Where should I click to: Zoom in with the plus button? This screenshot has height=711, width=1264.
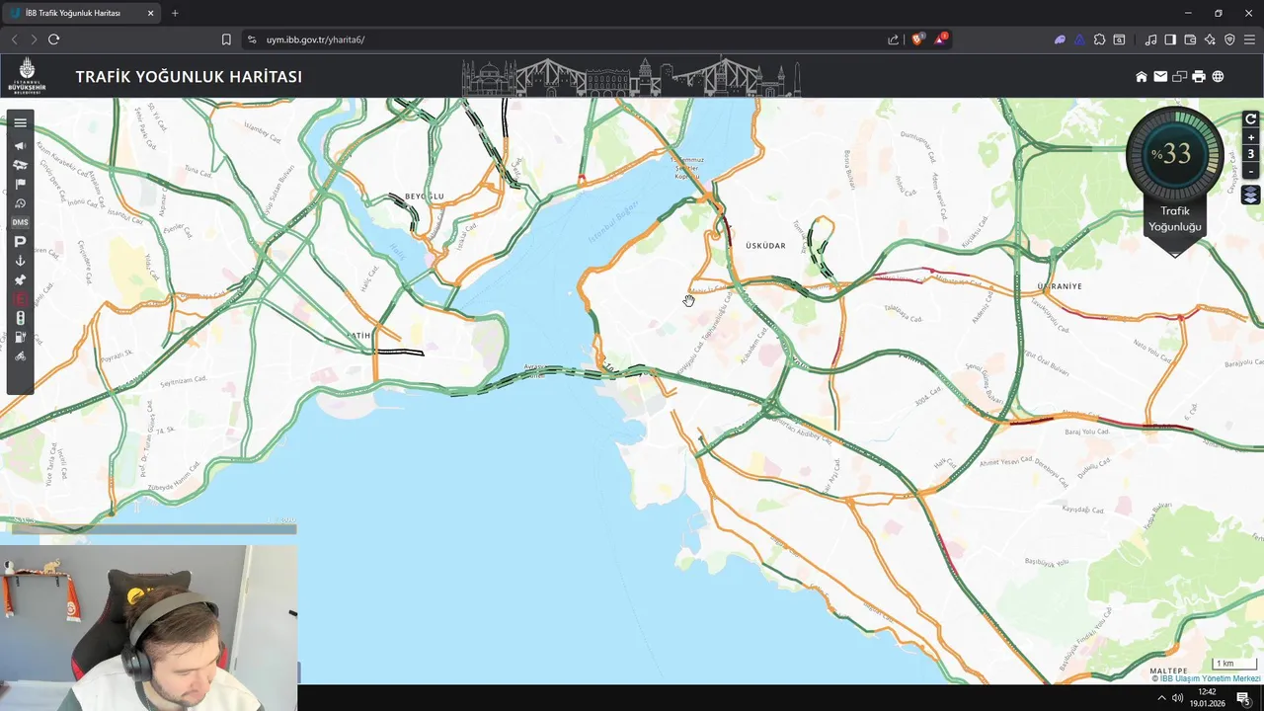point(1250,137)
